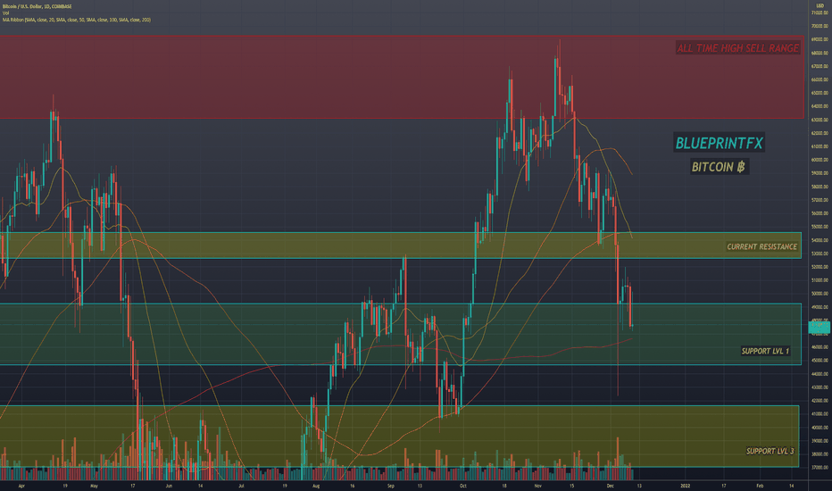Click the 37000.00 price axis label
Image resolution: width=832 pixels, height=491 pixels.
pyautogui.click(x=820, y=468)
